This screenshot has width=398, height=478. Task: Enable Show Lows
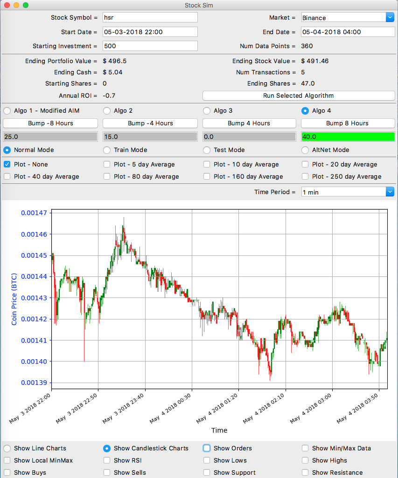click(x=207, y=460)
